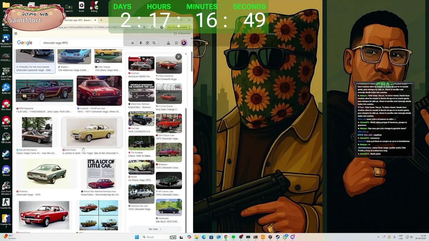Open Chrome extensions puzzle icon

[153, 27]
